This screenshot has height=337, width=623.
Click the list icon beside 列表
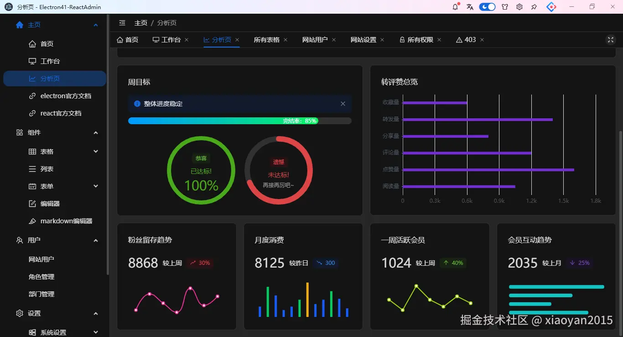pyautogui.click(x=32, y=169)
